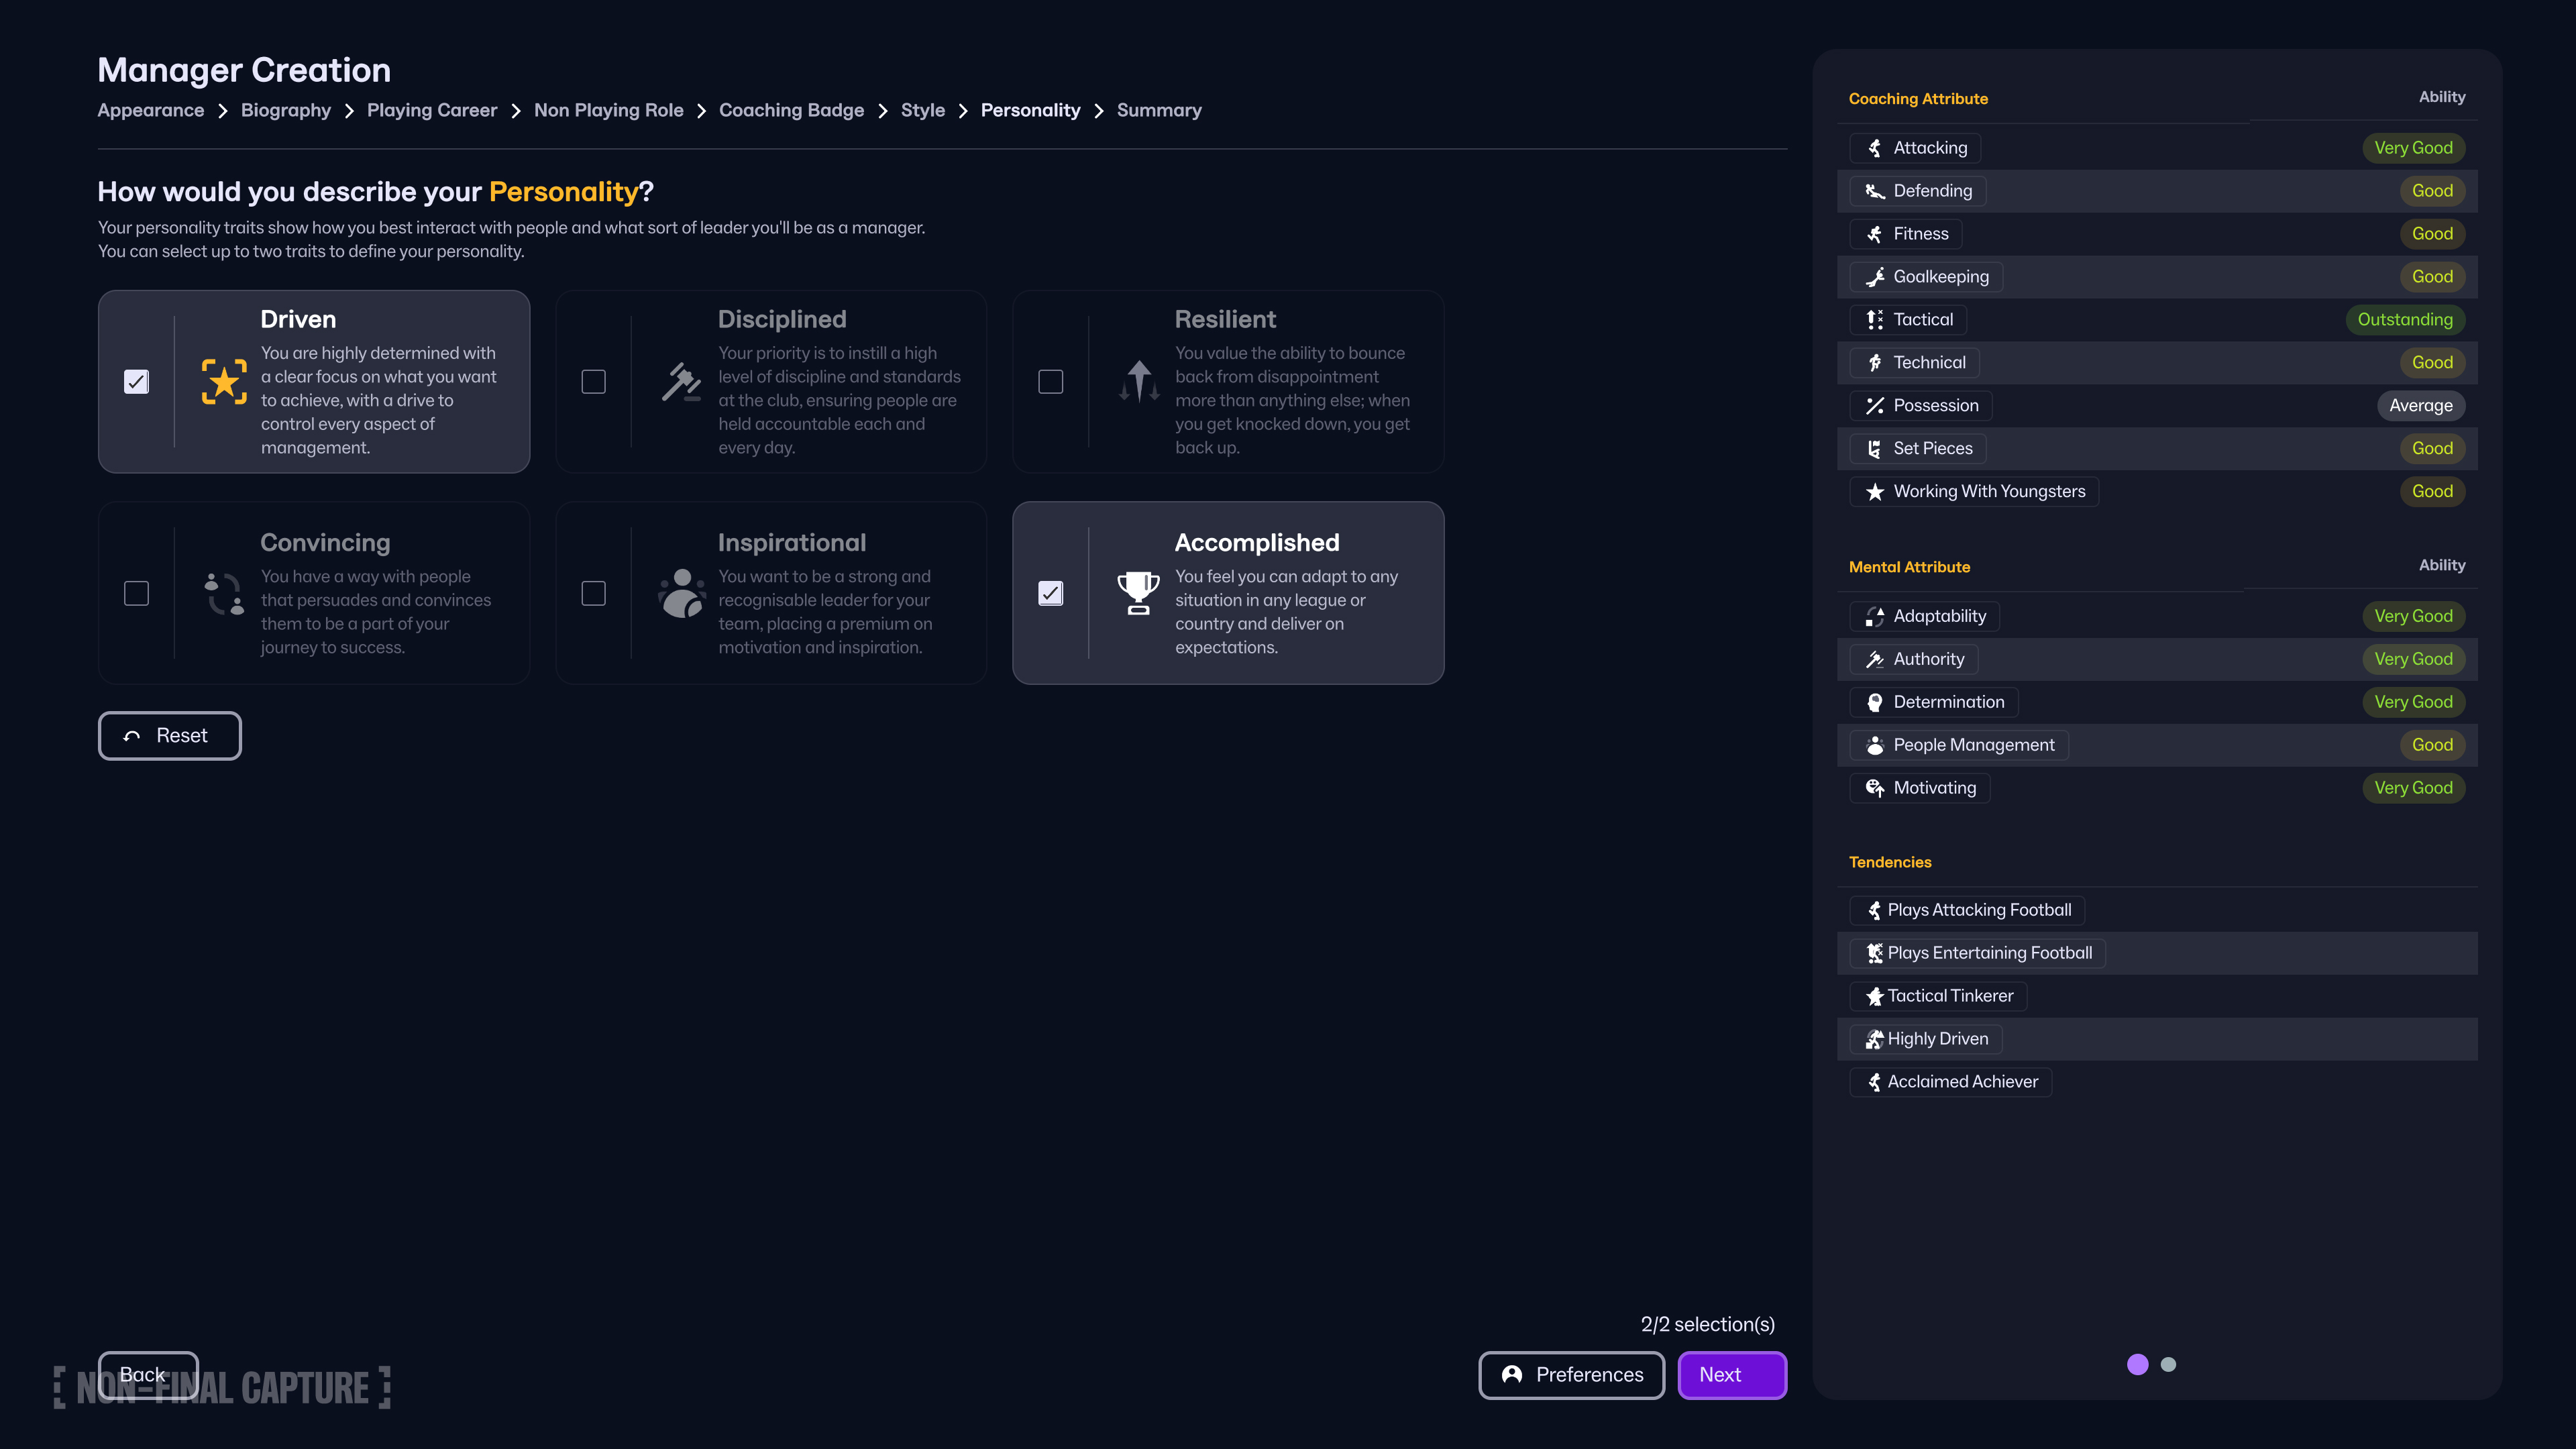Screen dimensions: 2576x1449
Task: Open the Preferences button
Action: coord(1571,1375)
